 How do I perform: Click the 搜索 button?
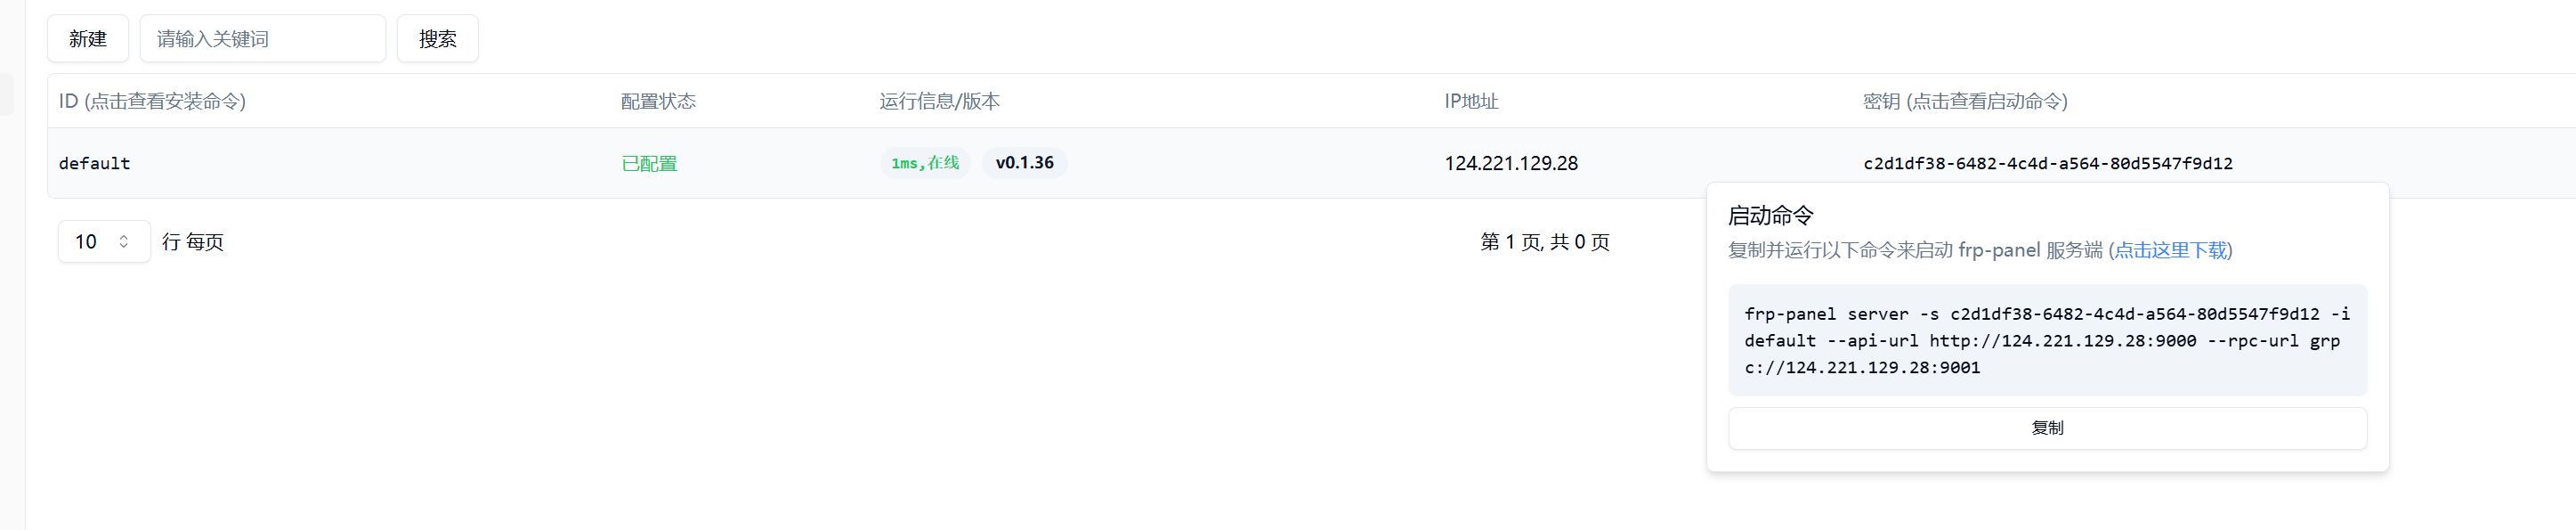coord(437,39)
